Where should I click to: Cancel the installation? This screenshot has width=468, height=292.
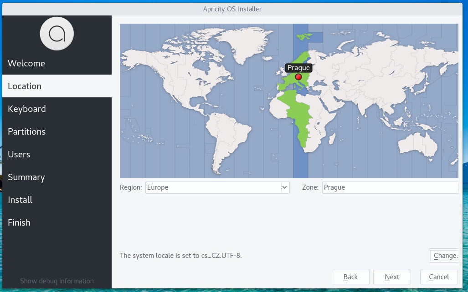tap(439, 277)
